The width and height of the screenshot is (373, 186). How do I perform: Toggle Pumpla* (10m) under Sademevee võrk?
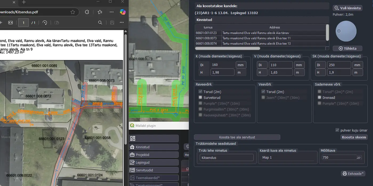tap(320, 104)
